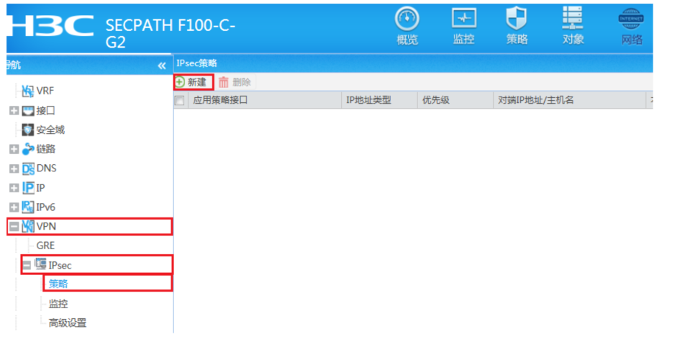Collapse the IPsec tree node
Screen dimensions: 698x337
coord(27,265)
